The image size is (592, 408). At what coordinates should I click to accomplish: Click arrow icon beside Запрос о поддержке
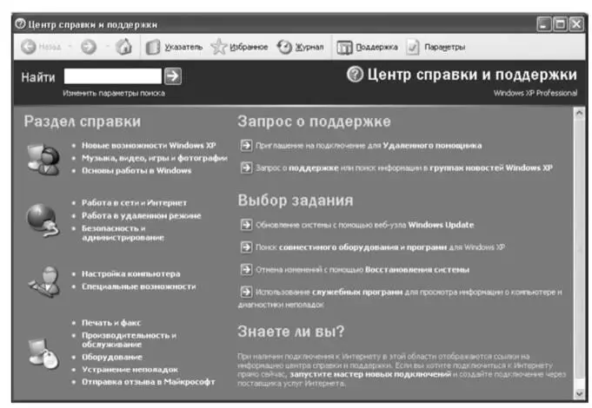246,168
